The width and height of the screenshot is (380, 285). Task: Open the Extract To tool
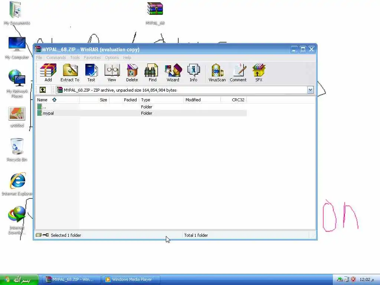coord(70,72)
